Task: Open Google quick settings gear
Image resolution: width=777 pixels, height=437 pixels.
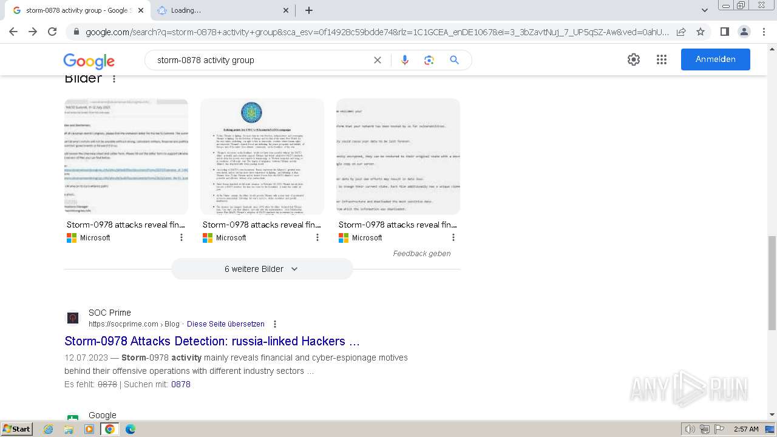Action: pos(634,59)
